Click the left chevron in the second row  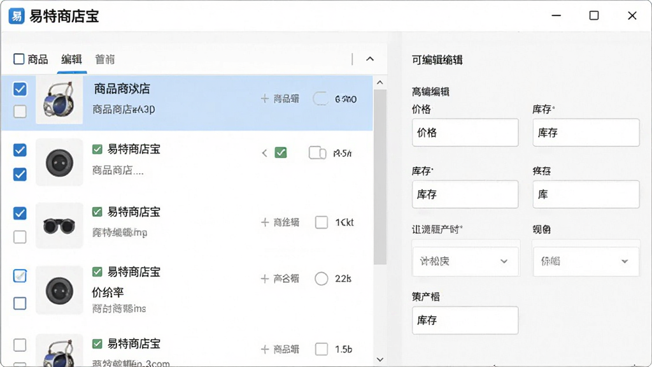[264, 153]
